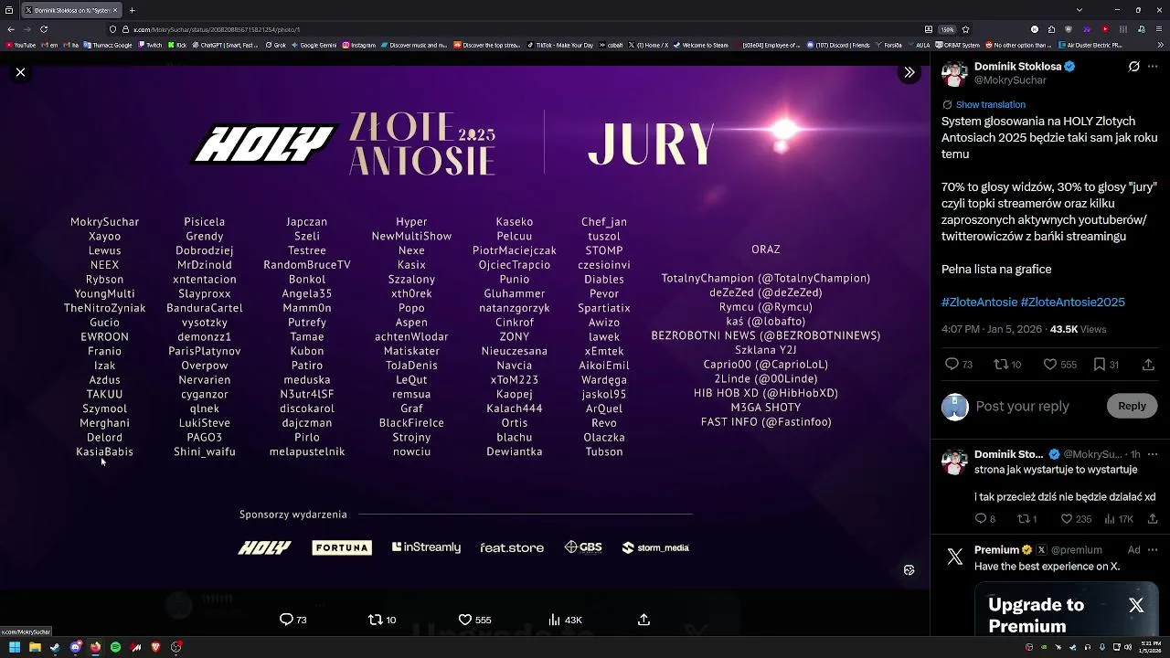The height and width of the screenshot is (658, 1170).
Task: Open Welcome to Steam bookmark
Action: (700, 45)
